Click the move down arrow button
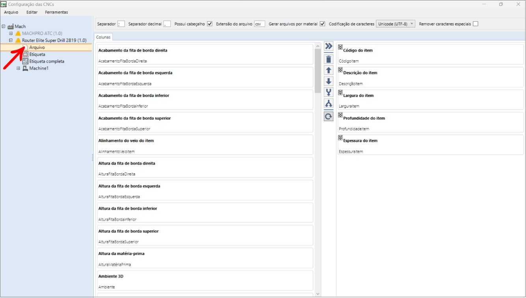 (329, 81)
